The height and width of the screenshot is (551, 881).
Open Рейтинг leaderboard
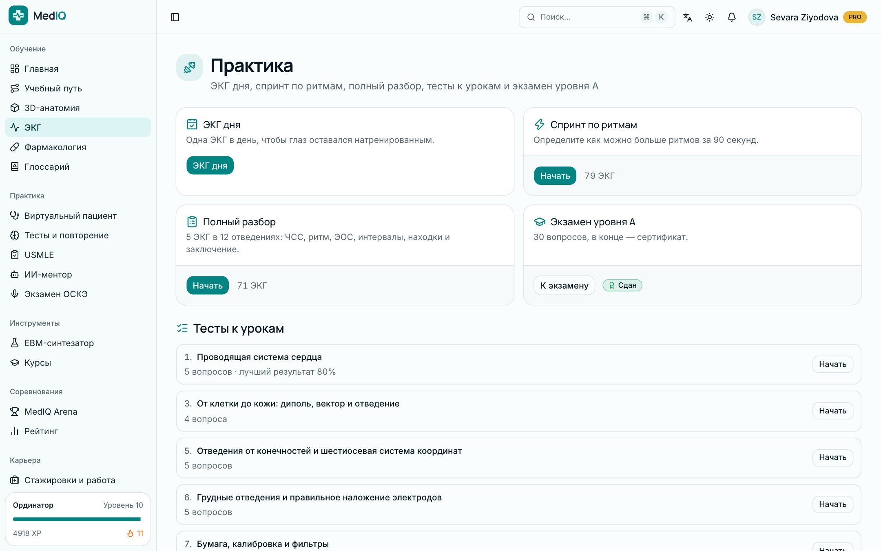[x=78, y=431]
